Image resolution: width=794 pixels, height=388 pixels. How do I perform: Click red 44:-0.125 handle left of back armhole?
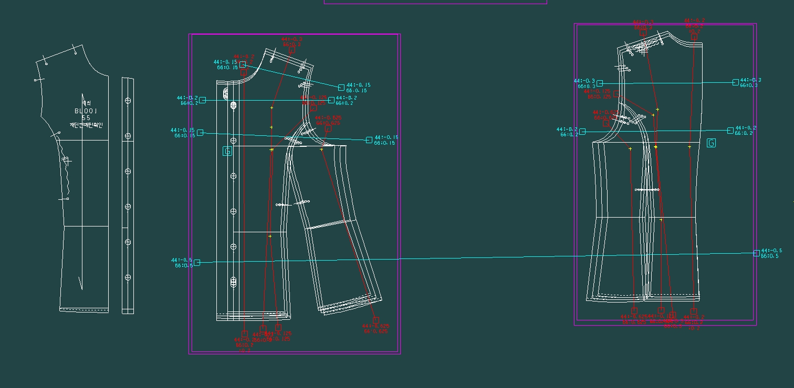click(x=617, y=94)
